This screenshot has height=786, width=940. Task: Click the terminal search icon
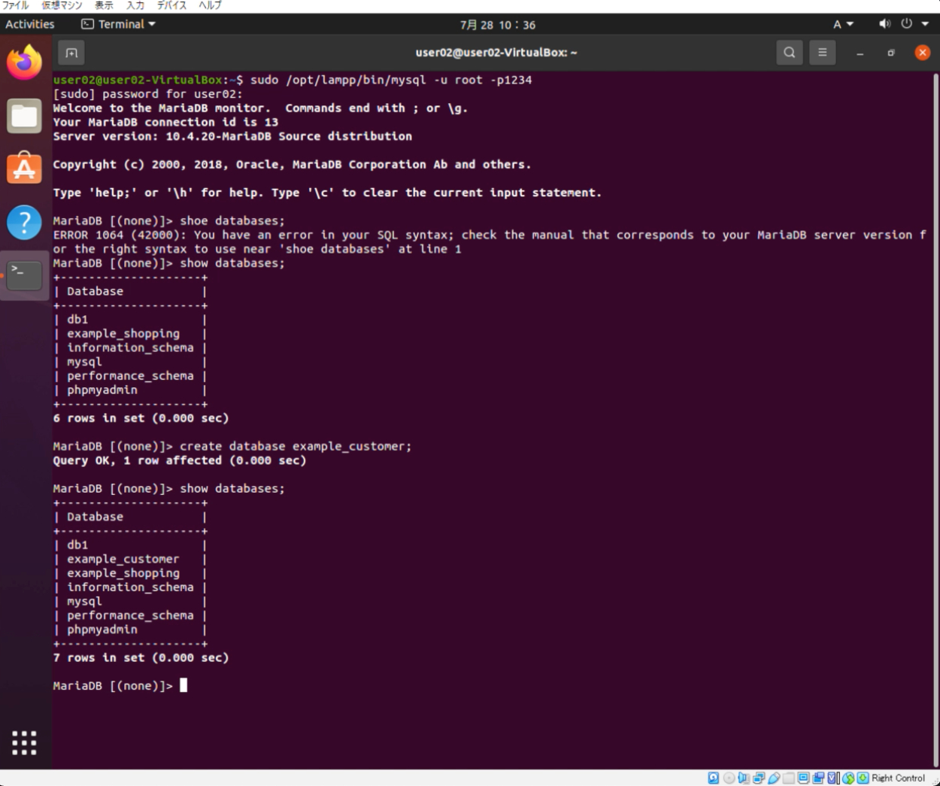[789, 53]
